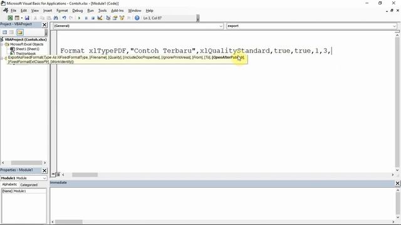The width and height of the screenshot is (401, 225).
Task: Click the Cut toolbar icon
Action: (35, 18)
